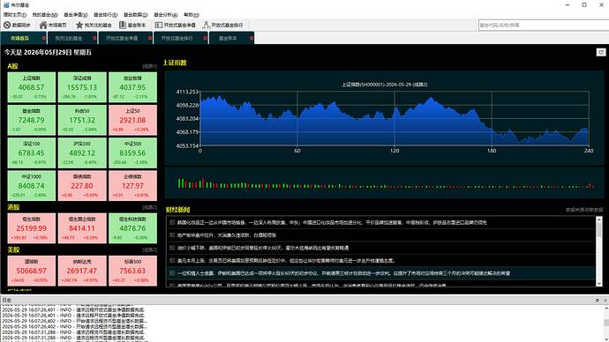This screenshot has height=342, width=609.
Task: Select the 标普500 7563.63 card
Action: tap(132, 271)
